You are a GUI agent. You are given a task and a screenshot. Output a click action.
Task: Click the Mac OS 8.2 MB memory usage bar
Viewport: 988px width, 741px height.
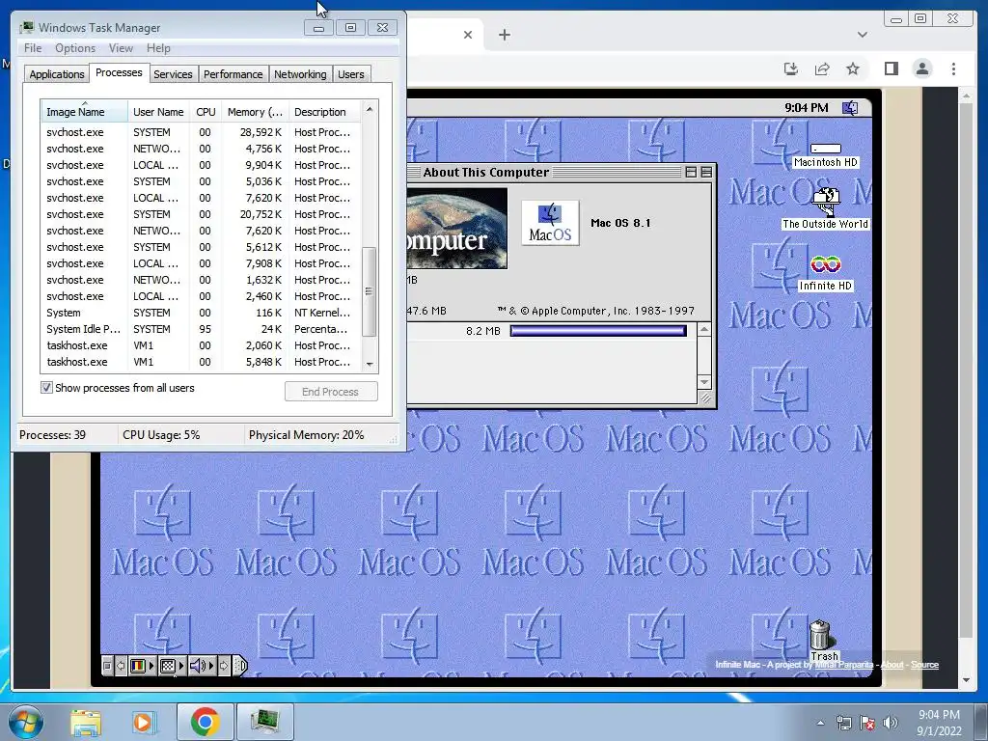tap(598, 331)
